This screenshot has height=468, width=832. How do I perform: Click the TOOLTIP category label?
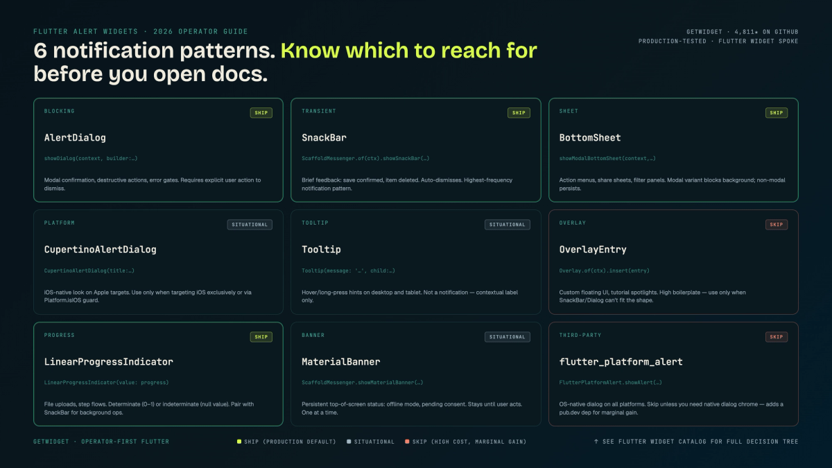[315, 223]
